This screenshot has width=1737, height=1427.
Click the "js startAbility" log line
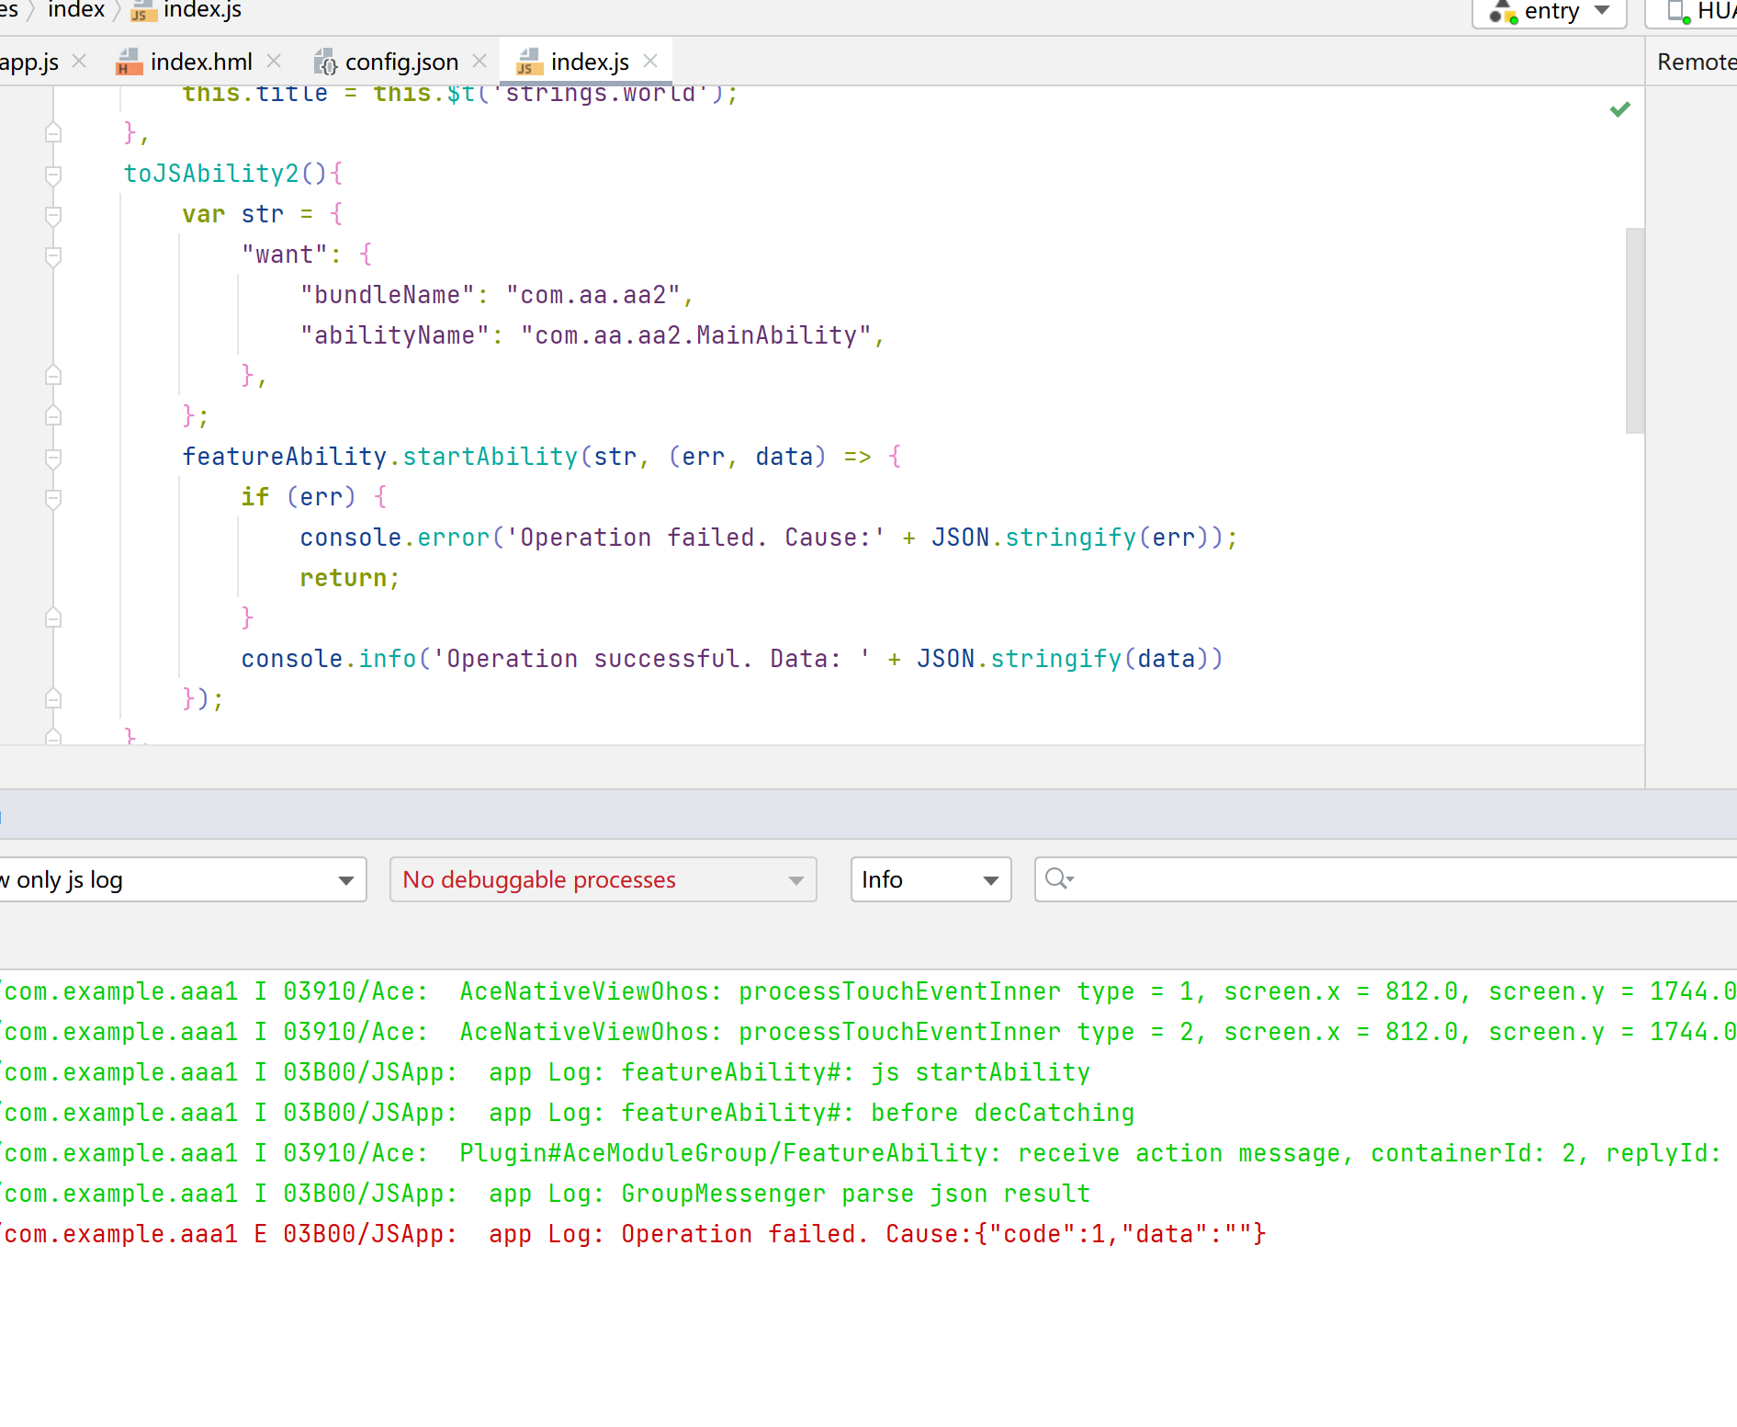pos(546,1072)
